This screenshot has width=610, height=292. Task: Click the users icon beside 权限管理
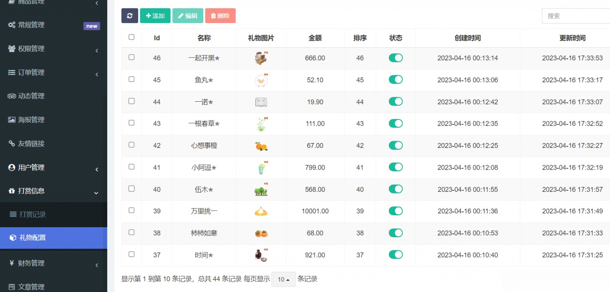12,49
